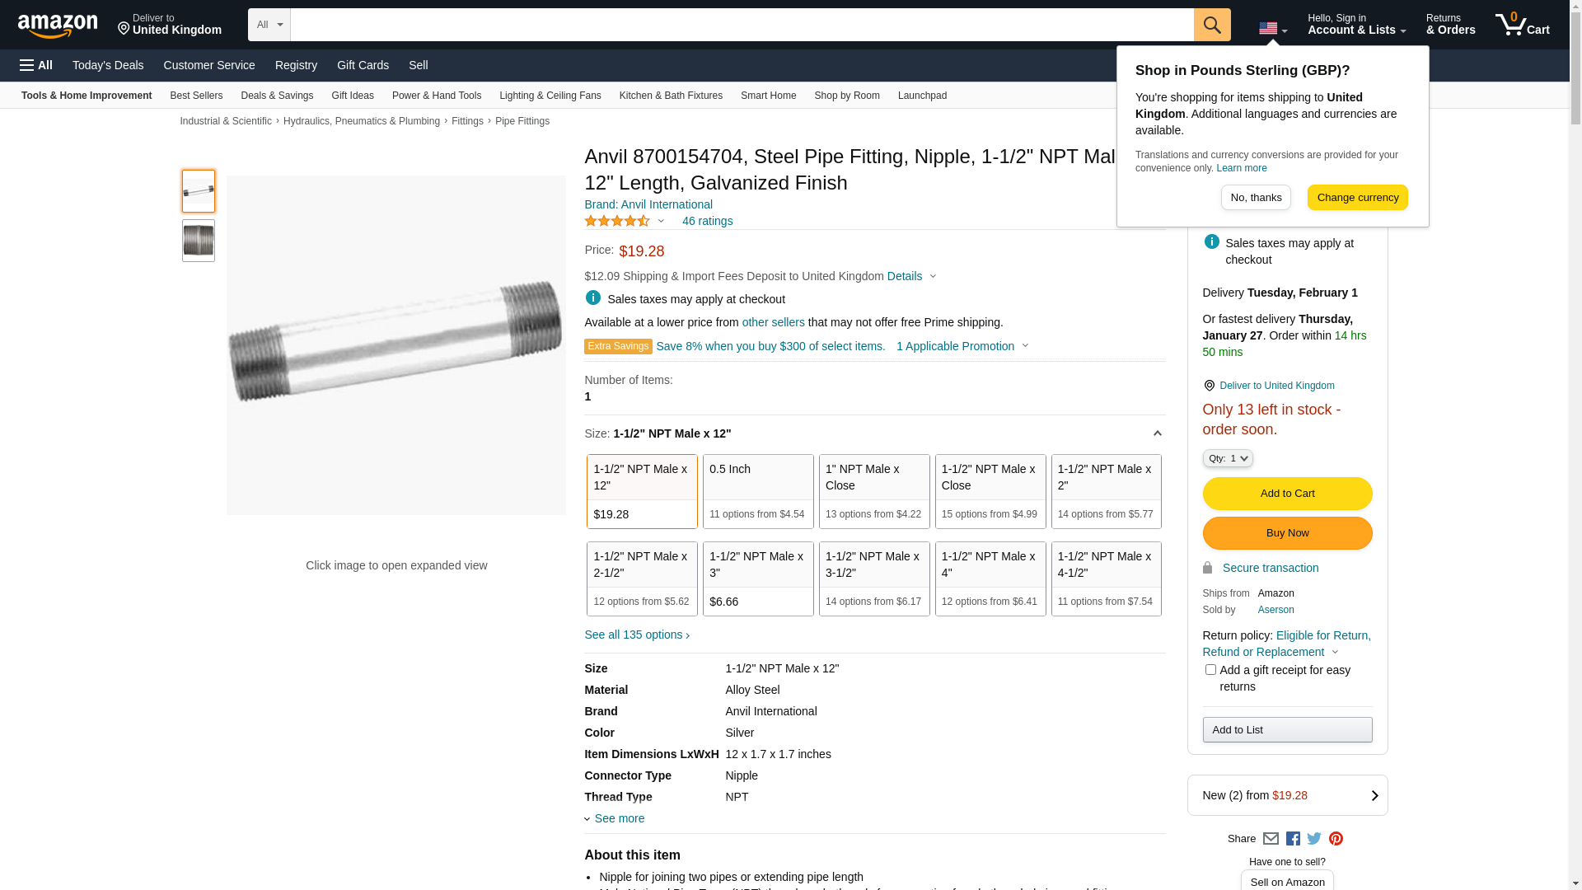This screenshot has height=890, width=1582.
Task: Share product on Twitter icon
Action: [x=1314, y=839]
